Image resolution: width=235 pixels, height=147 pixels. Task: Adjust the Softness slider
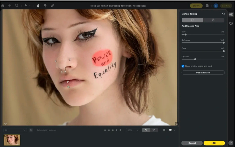pyautogui.click(x=203, y=43)
